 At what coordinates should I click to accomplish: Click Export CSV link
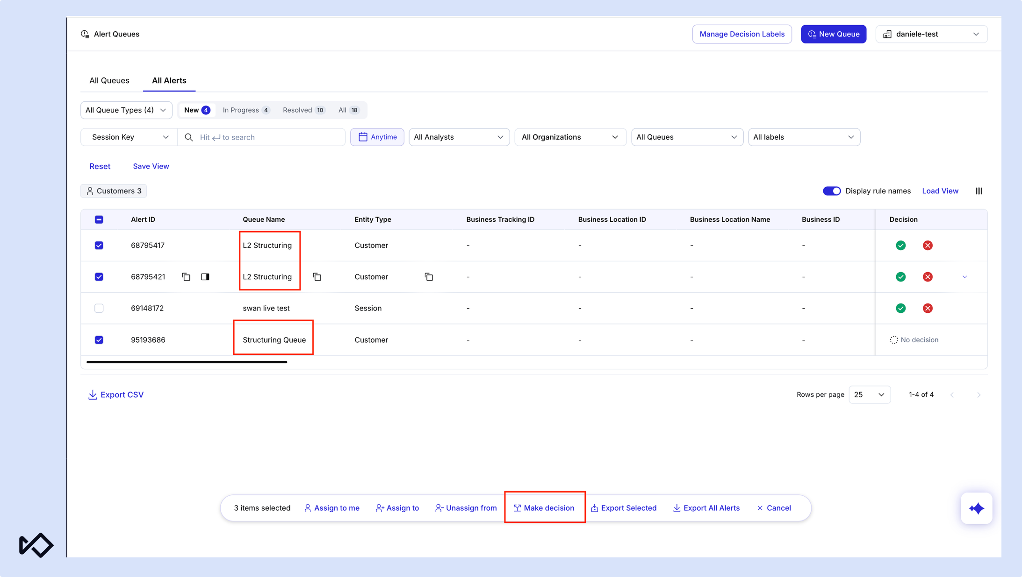116,395
